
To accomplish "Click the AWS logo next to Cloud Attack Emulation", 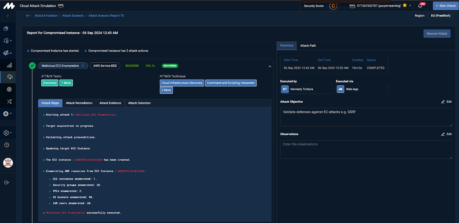I will (x=61, y=5).
